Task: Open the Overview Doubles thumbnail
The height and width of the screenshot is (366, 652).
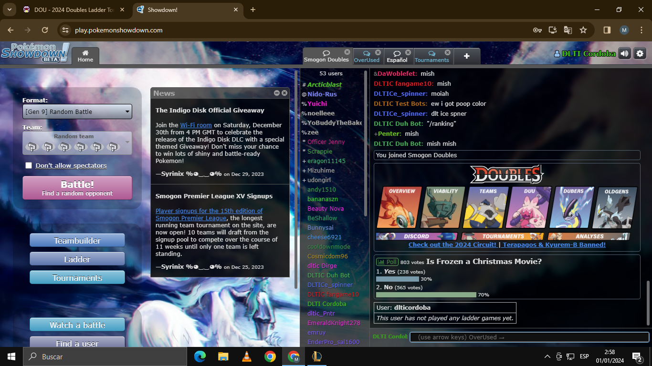Action: [x=400, y=208]
